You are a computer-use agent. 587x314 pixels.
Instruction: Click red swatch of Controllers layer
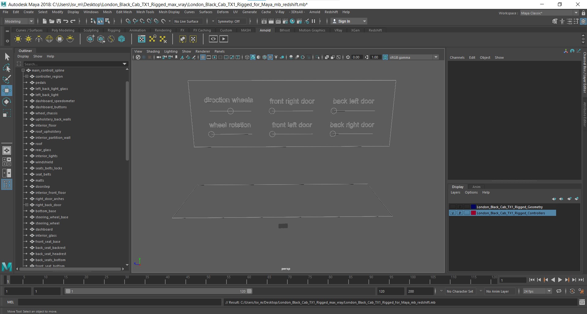tap(473, 213)
